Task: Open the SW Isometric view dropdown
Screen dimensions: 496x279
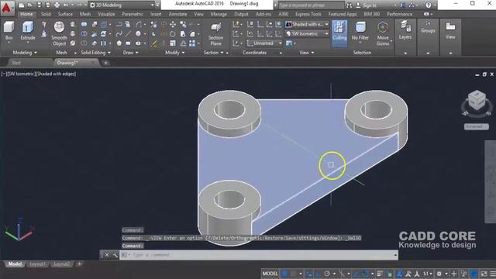Action: [307, 33]
